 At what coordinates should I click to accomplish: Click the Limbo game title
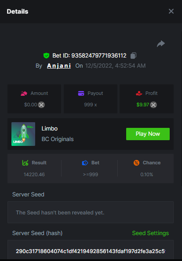click(50, 128)
